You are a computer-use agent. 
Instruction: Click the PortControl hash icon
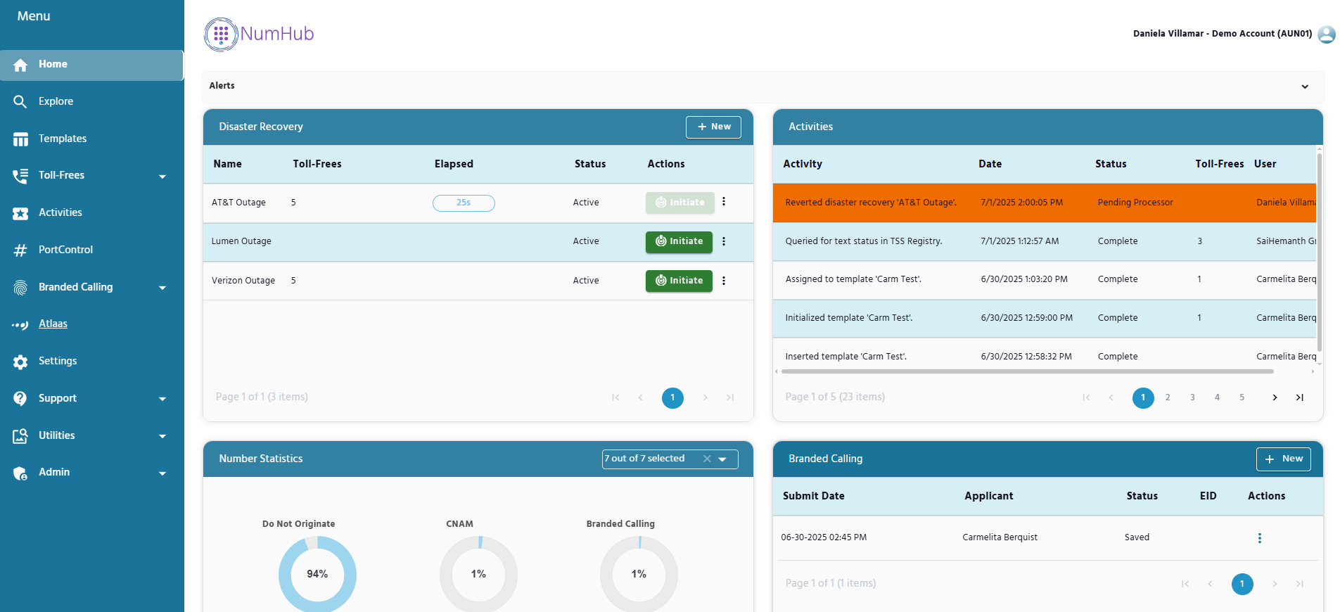pyautogui.click(x=20, y=250)
